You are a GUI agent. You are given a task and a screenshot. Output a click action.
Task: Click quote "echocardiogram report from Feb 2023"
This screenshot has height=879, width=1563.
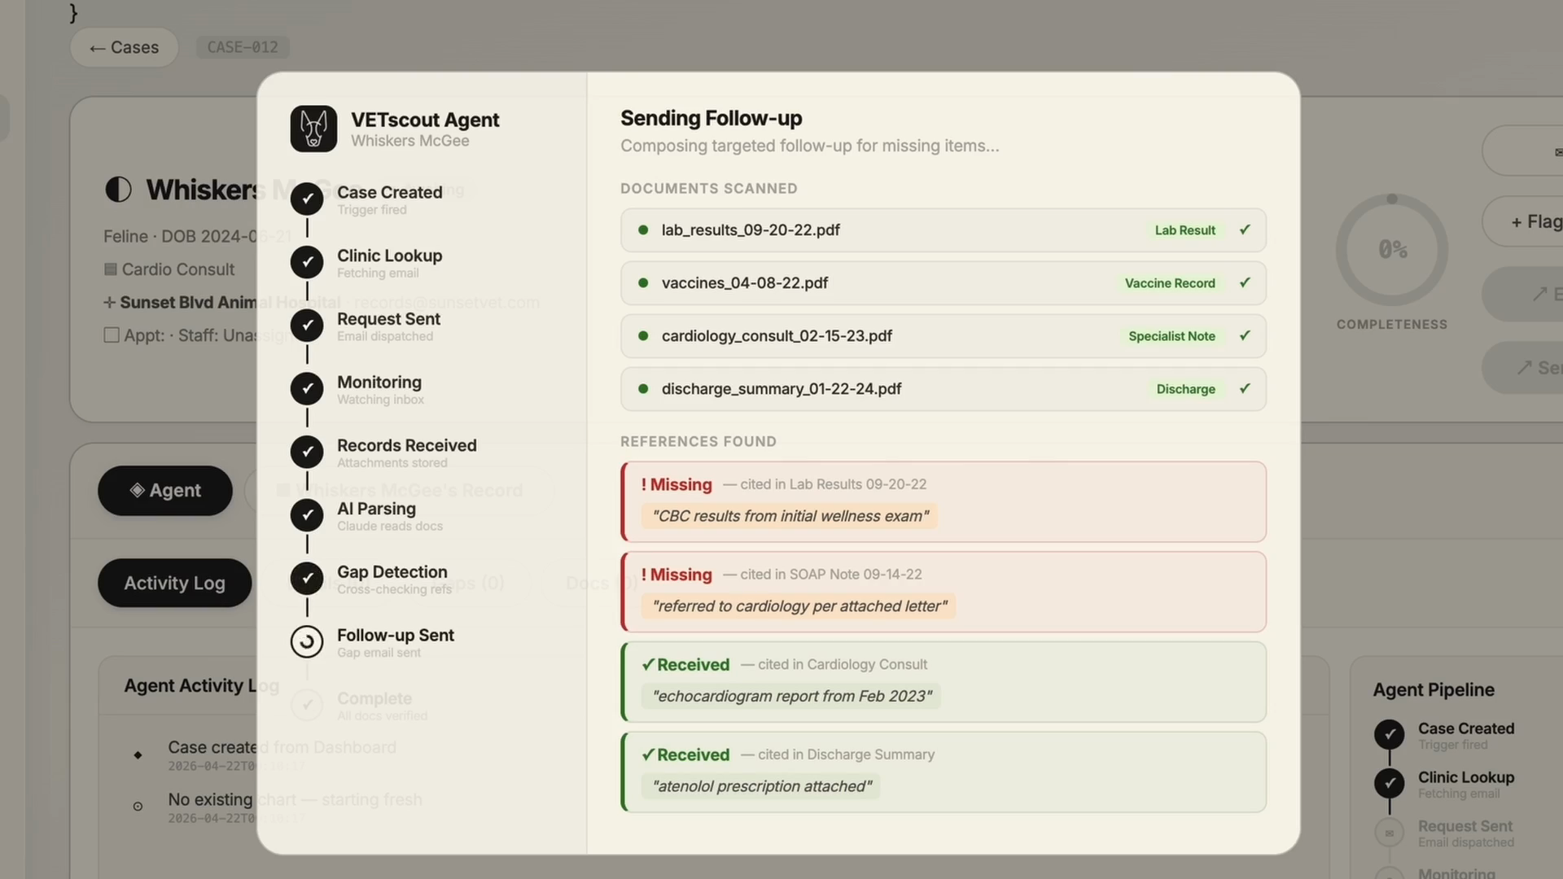point(792,697)
